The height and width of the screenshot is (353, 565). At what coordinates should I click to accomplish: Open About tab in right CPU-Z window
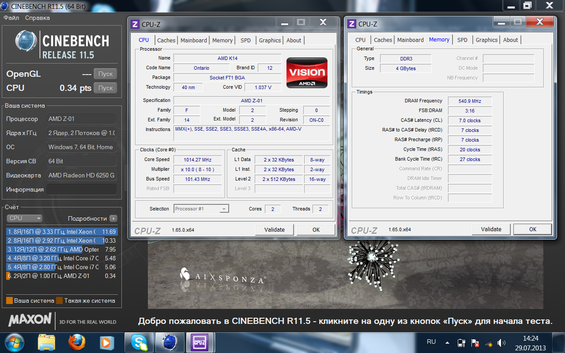click(511, 40)
